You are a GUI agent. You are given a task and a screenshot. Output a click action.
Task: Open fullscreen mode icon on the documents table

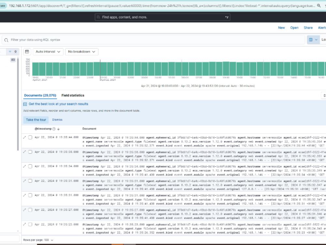tap(324, 95)
